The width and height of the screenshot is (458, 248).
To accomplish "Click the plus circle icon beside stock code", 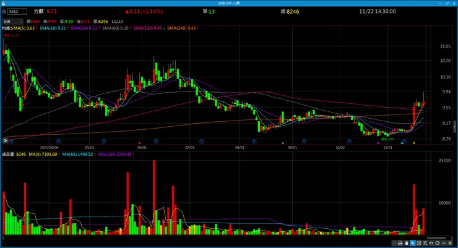I will [x=4, y=11].
